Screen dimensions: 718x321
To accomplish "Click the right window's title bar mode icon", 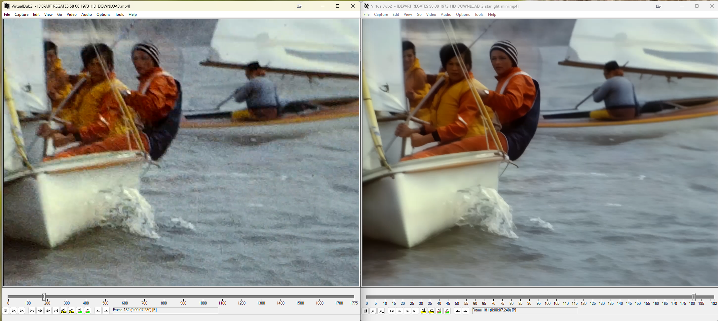I will tap(659, 6).
